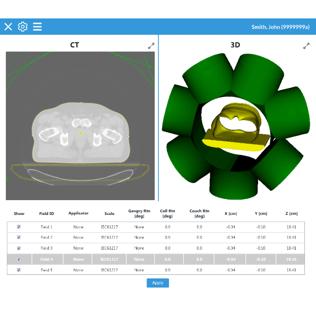Uncheck Show checkbox for Field 4
The image size is (316, 316).
coord(19,259)
